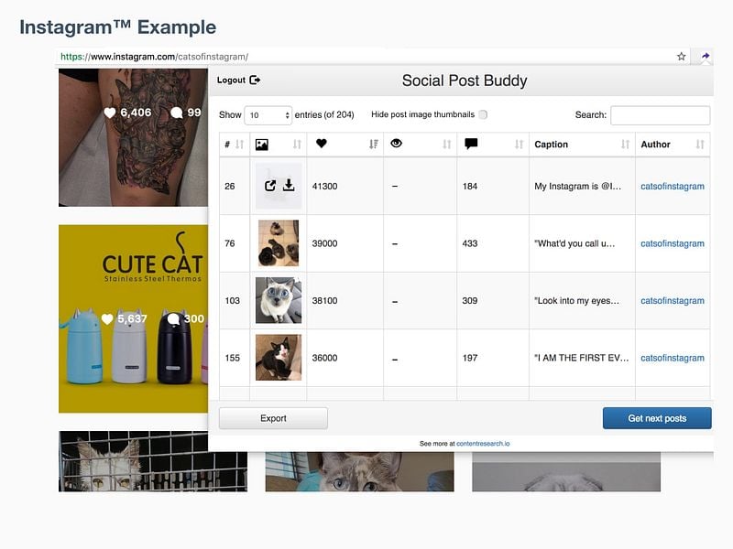733x549 pixels.
Task: Log out using the Logout text
Action: point(231,80)
